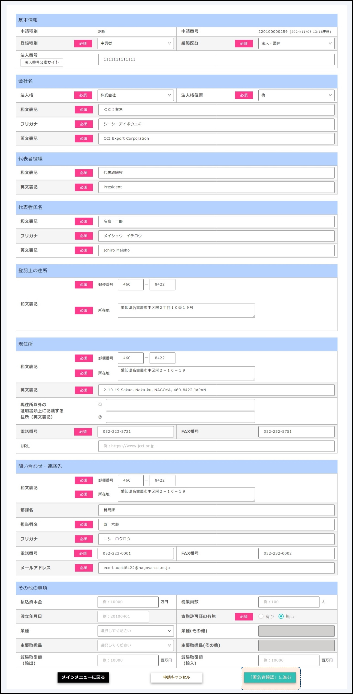Screen dimensions: 353x694
Task: Select the 有り radio for 古物許可証の有無
Action: (261, 616)
